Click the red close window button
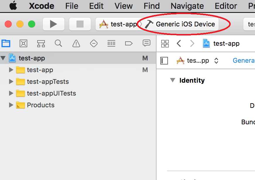The height and width of the screenshot is (180, 255). click(8, 24)
